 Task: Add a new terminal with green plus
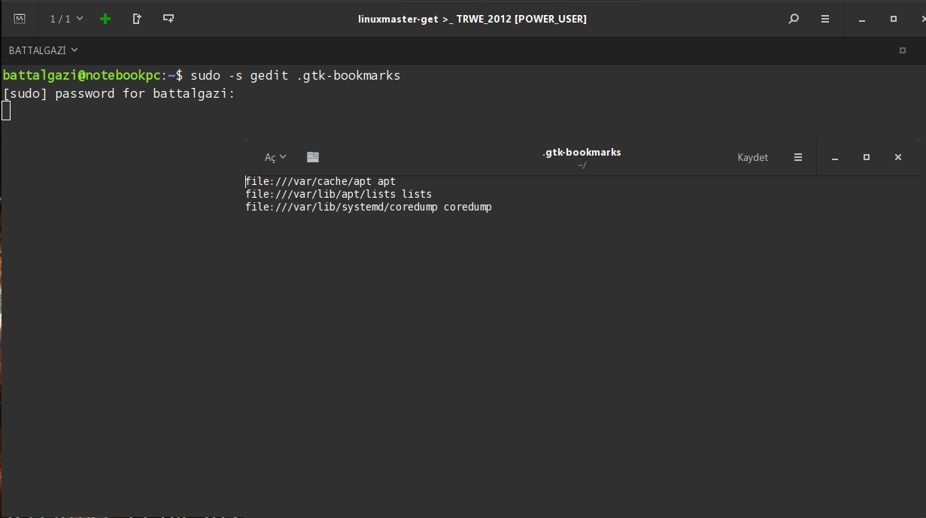click(x=105, y=19)
